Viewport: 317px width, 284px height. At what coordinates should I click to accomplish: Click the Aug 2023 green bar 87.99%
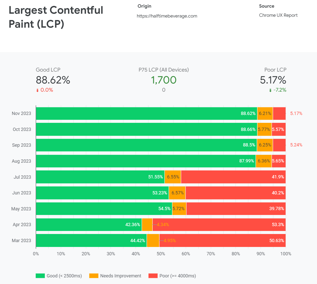point(146,161)
